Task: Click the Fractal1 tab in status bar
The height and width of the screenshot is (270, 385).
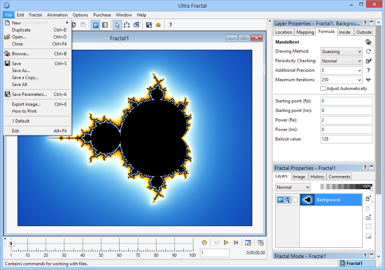Action: tap(357, 263)
